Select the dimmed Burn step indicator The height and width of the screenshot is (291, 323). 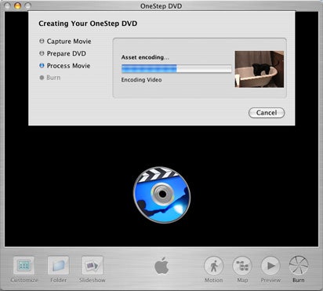[42, 78]
